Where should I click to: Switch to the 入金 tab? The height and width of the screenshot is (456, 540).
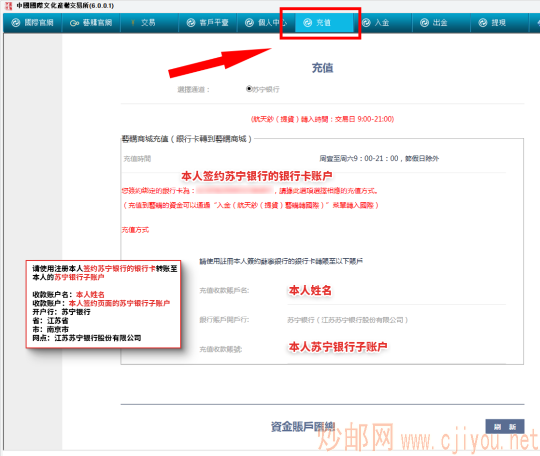click(x=382, y=22)
